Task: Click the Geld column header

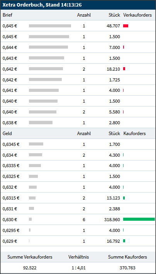Action: coord(7,134)
